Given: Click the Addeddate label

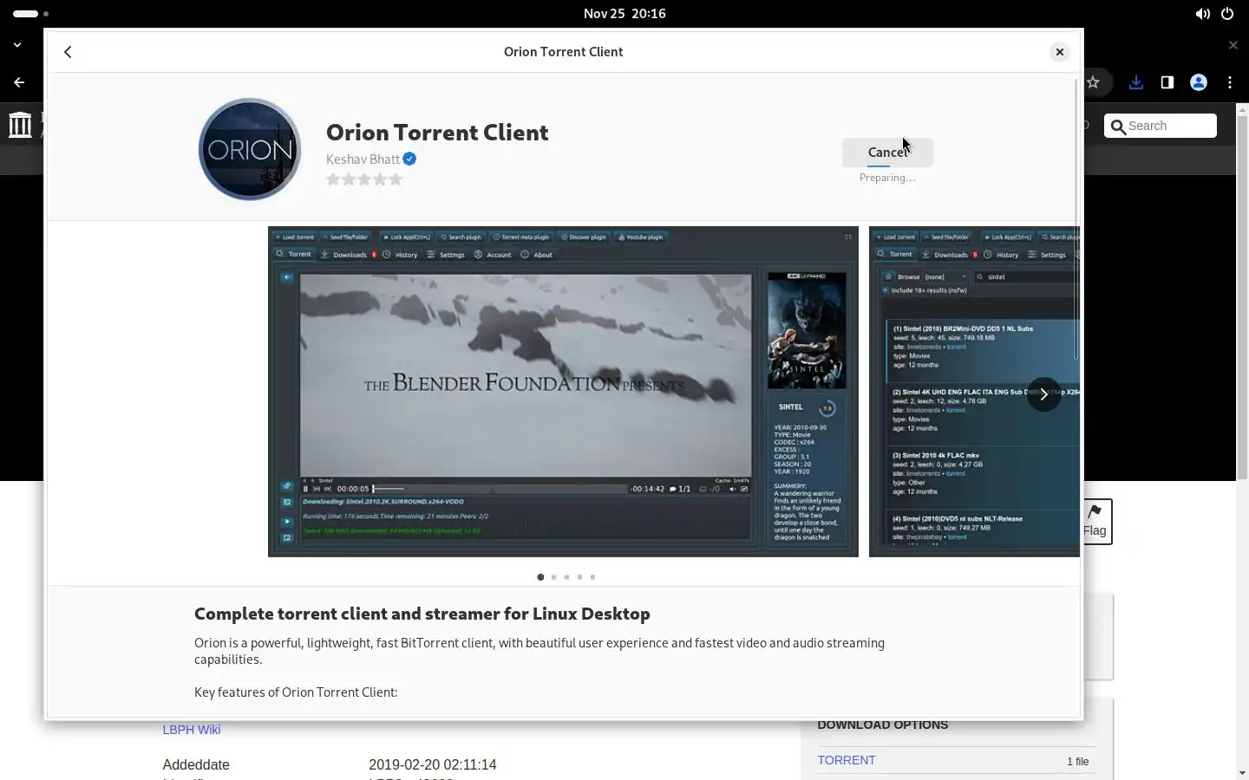Looking at the screenshot, I should (x=196, y=764).
